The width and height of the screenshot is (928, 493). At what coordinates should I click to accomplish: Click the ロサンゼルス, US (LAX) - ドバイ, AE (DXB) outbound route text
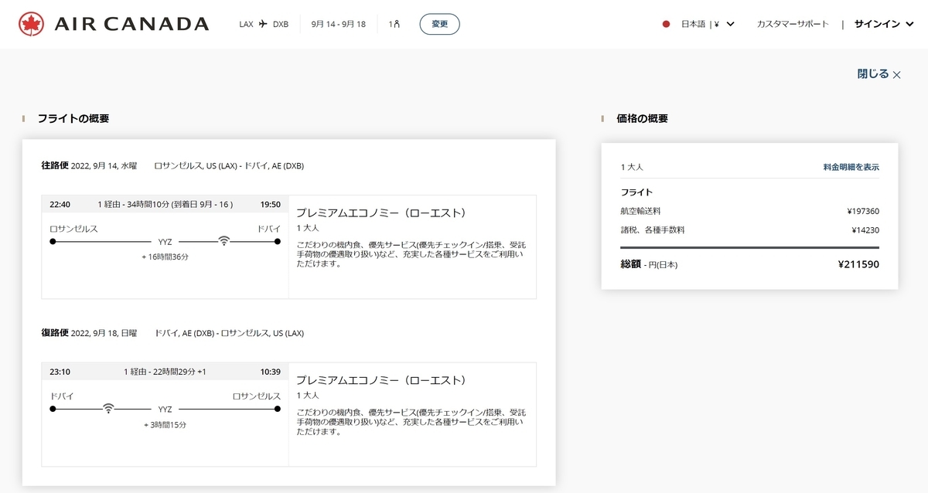coord(229,165)
